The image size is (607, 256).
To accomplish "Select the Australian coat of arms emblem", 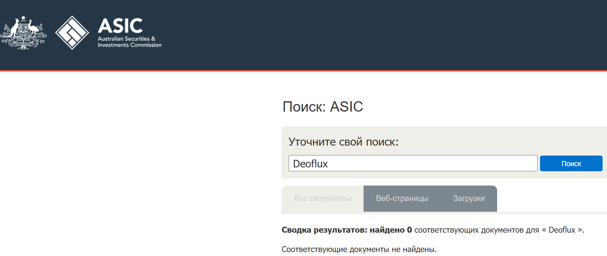I will [23, 32].
